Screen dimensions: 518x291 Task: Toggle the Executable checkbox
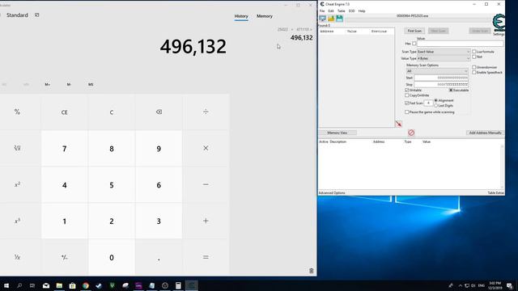(451, 90)
